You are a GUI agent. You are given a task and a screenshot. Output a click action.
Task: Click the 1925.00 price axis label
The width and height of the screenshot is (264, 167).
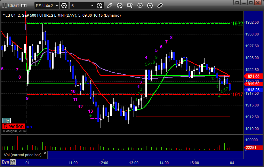pyautogui.click(x=252, y=58)
